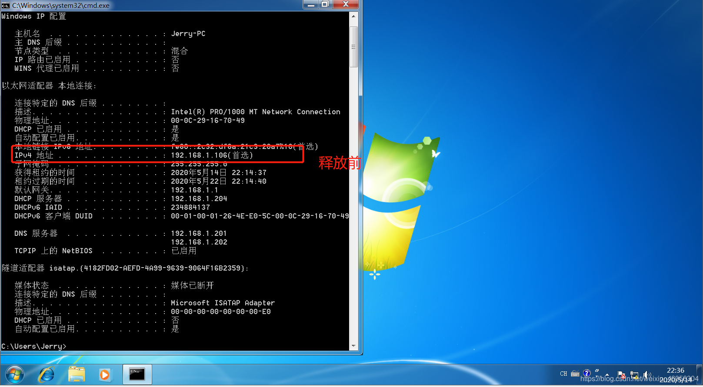Click the Show desktop button
The height and width of the screenshot is (387, 703).
click(x=700, y=374)
